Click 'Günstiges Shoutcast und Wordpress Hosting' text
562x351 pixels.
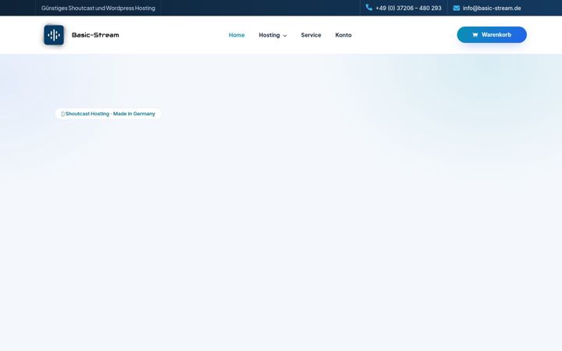pyautogui.click(x=98, y=8)
